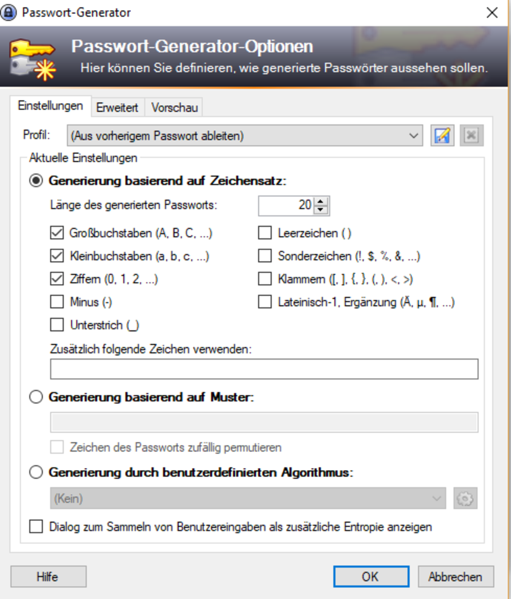Open the benutzerdefinierten Algorithmus dropdown
Viewport: 511px width, 599px height.
(248, 499)
